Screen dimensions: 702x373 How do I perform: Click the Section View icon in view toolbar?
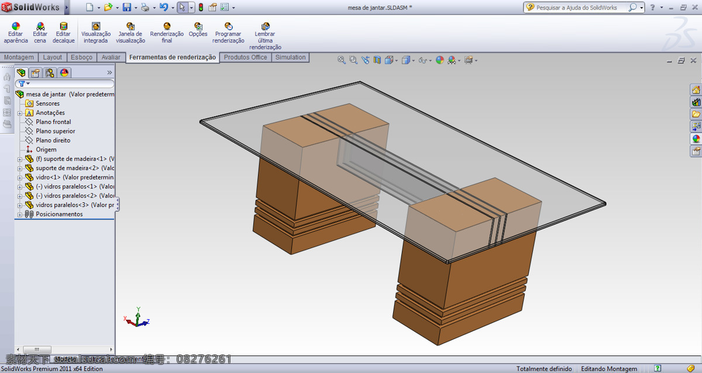pyautogui.click(x=377, y=60)
